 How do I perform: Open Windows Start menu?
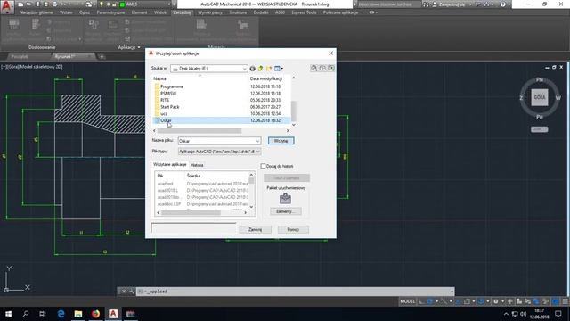(8, 314)
